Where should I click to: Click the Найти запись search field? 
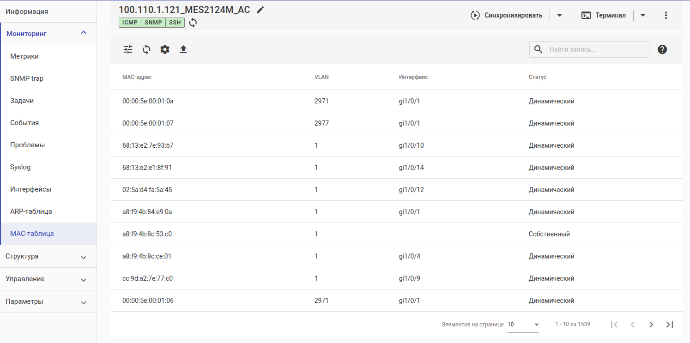[x=596, y=49]
